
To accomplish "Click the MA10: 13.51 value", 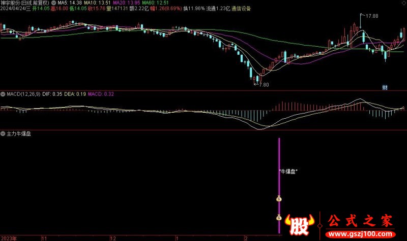I will 97,3.
